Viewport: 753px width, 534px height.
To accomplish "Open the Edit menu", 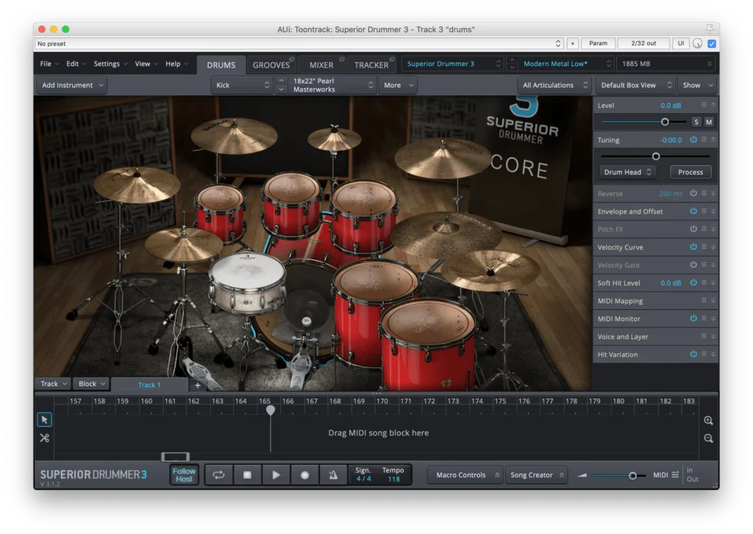I will (76, 63).
